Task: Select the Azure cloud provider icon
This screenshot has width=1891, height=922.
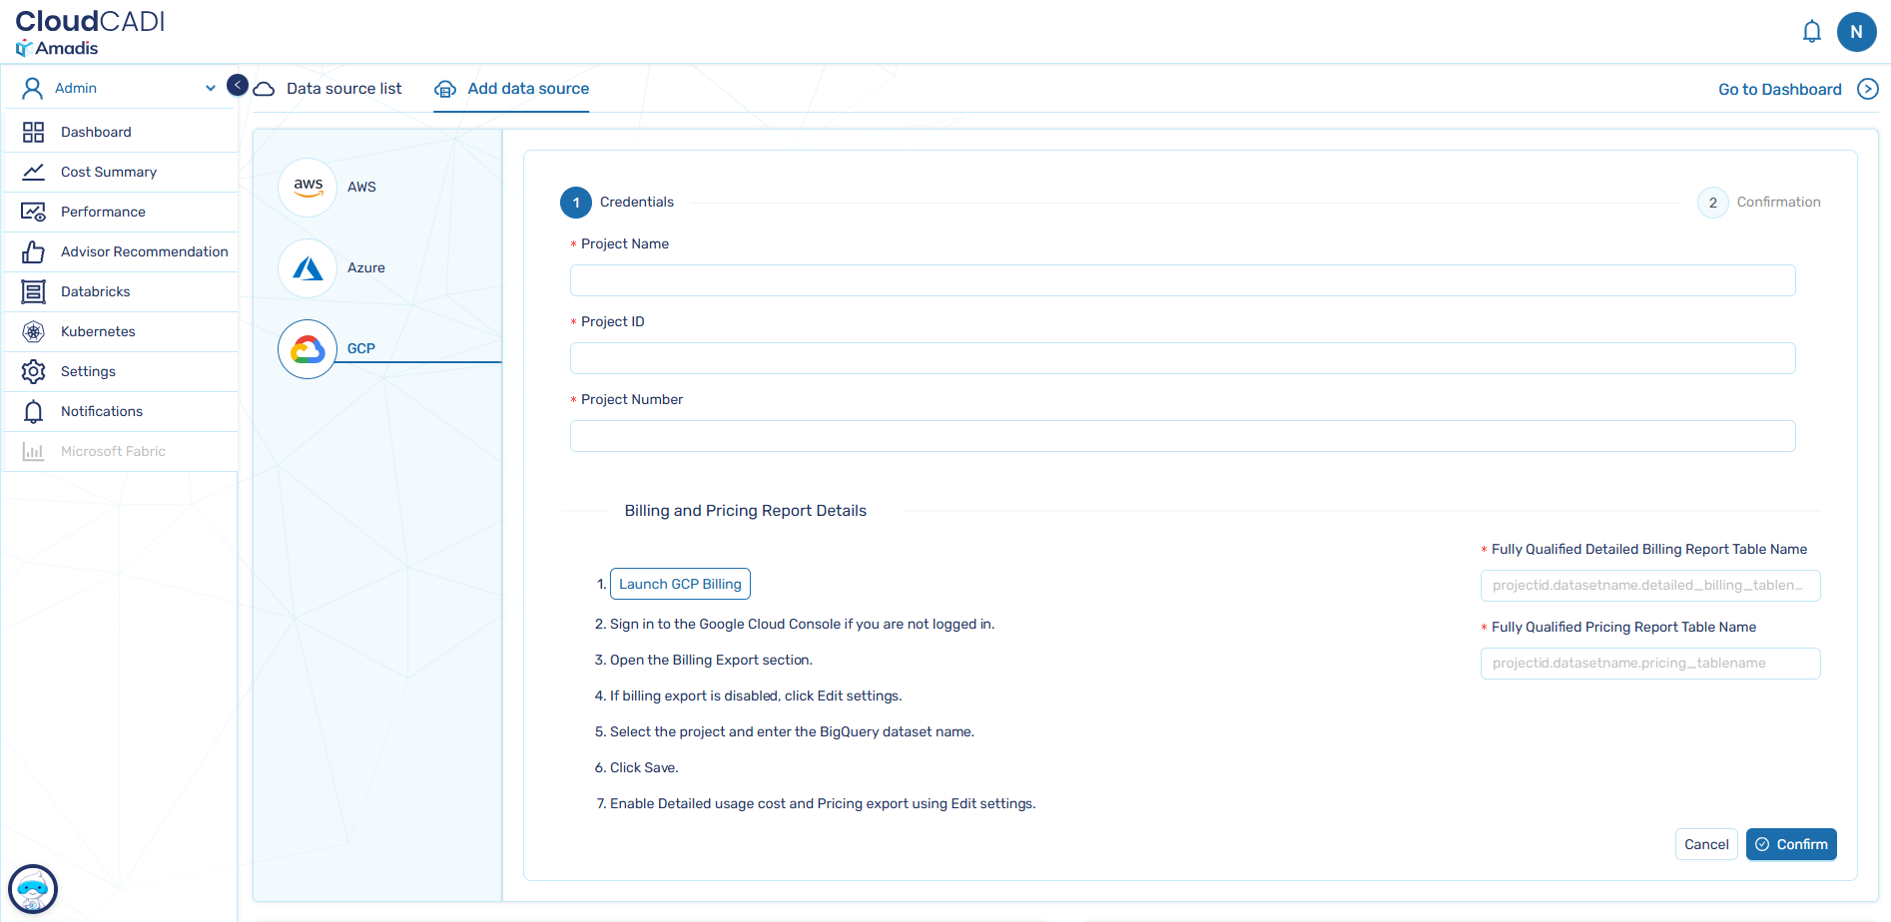Action: (309, 267)
